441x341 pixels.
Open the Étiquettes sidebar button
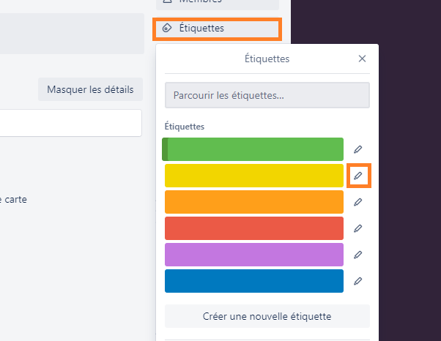(x=217, y=29)
